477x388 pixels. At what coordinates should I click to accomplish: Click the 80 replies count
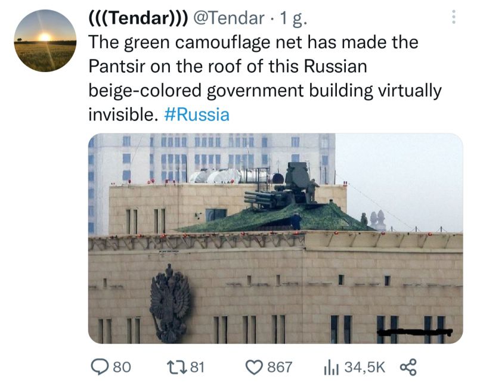tap(122, 367)
